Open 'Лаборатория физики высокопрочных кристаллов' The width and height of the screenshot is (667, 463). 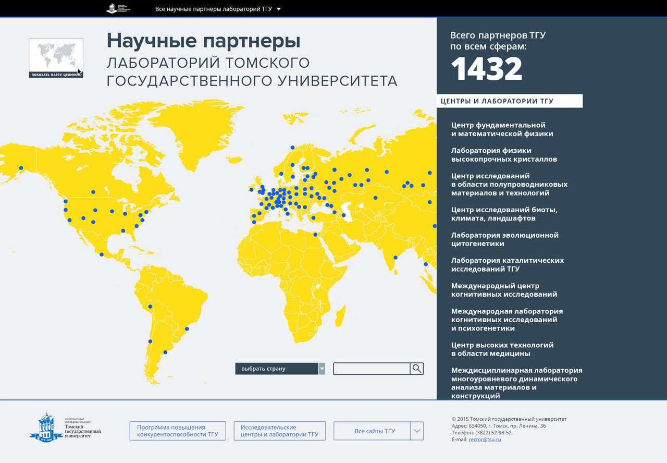pyautogui.click(x=504, y=155)
